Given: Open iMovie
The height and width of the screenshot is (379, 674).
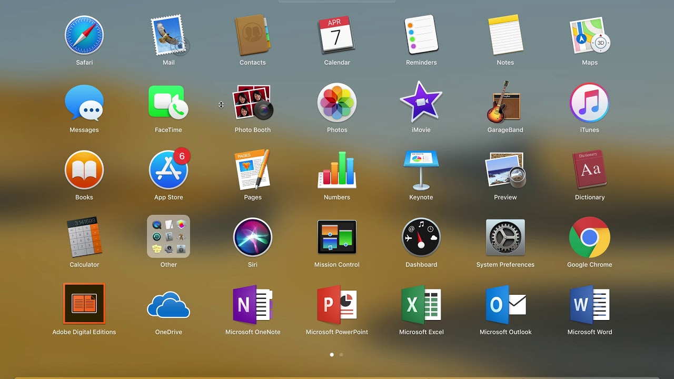Looking at the screenshot, I should click(421, 103).
